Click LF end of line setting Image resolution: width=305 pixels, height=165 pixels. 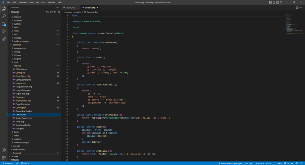coord(275,163)
